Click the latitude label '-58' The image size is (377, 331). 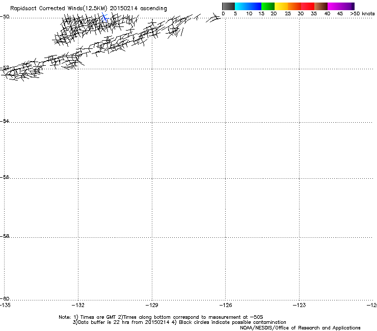[5, 236]
